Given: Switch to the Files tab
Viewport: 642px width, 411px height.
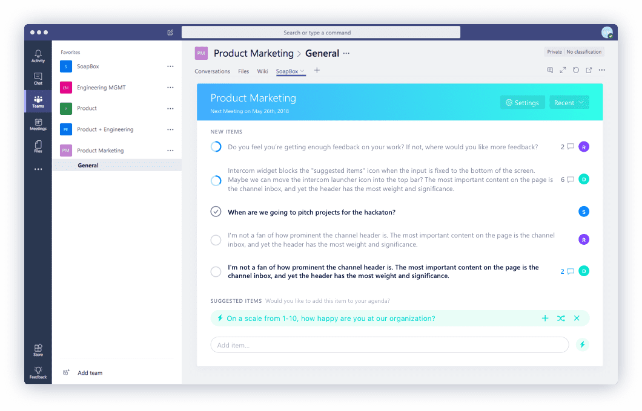Looking at the screenshot, I should [243, 71].
